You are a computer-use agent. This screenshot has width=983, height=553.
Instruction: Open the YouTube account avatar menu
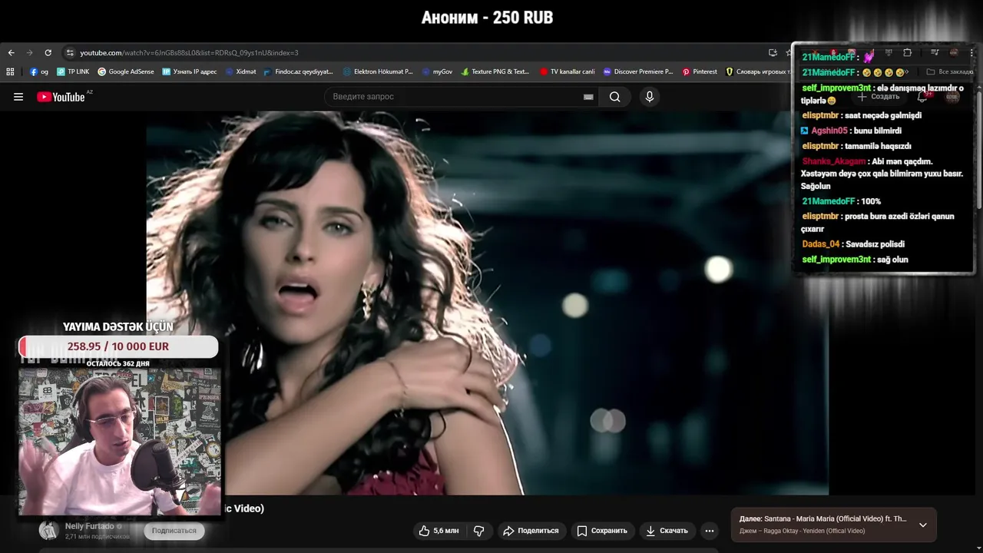952,97
